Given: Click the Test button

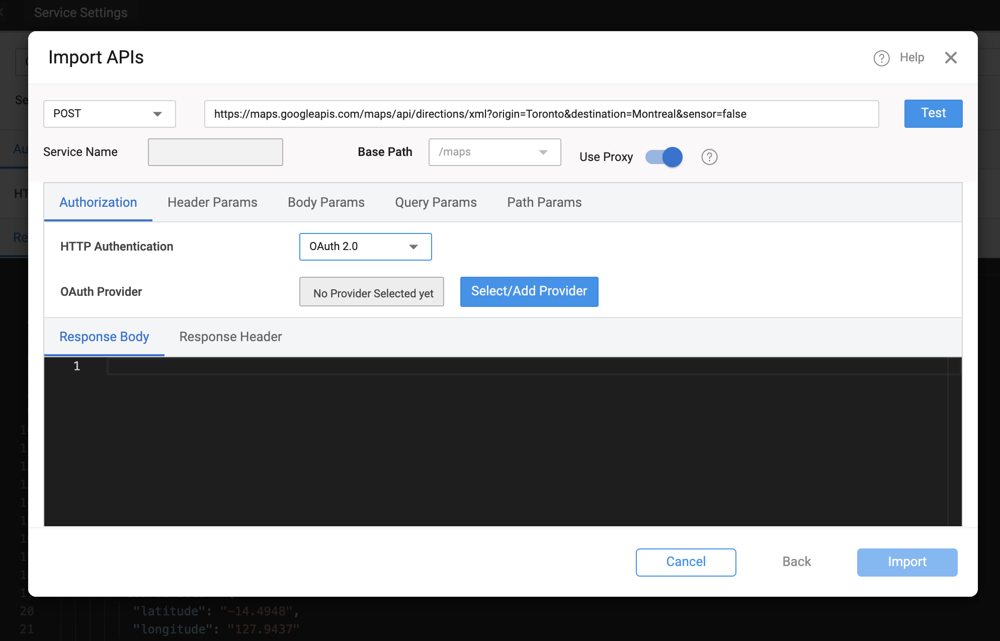Looking at the screenshot, I should (933, 114).
